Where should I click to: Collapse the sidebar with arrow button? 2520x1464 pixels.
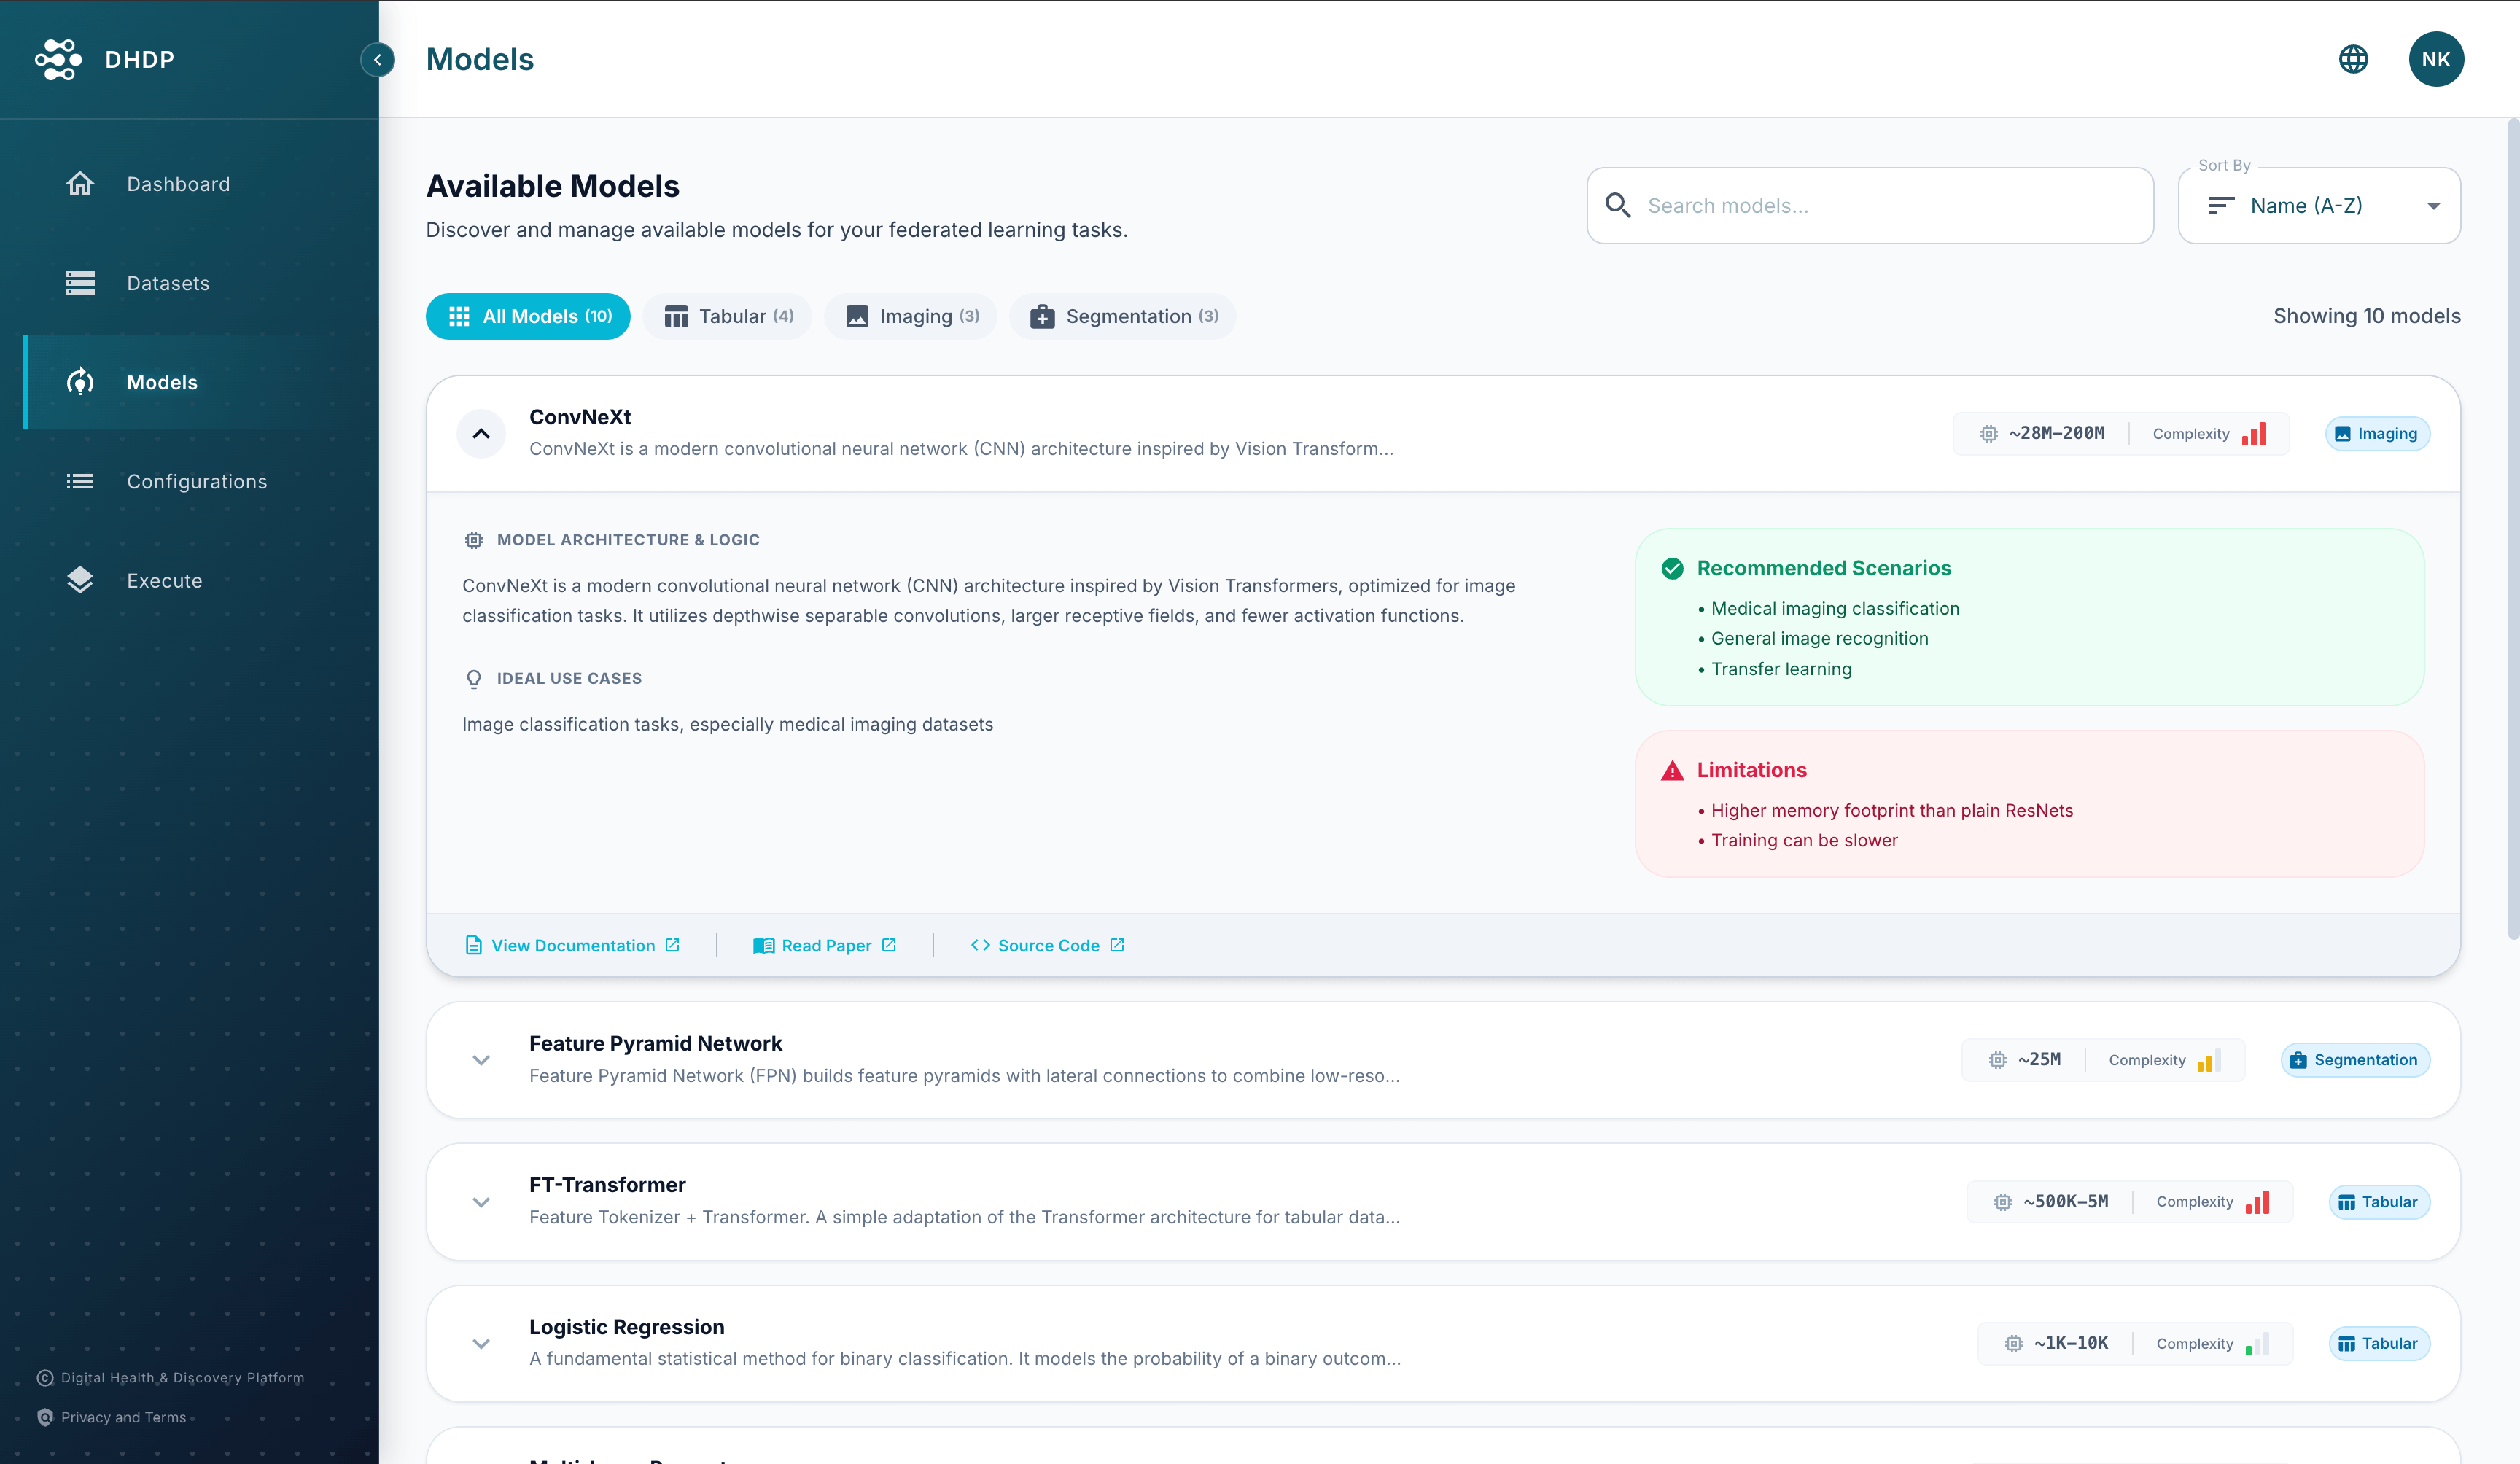[x=377, y=59]
